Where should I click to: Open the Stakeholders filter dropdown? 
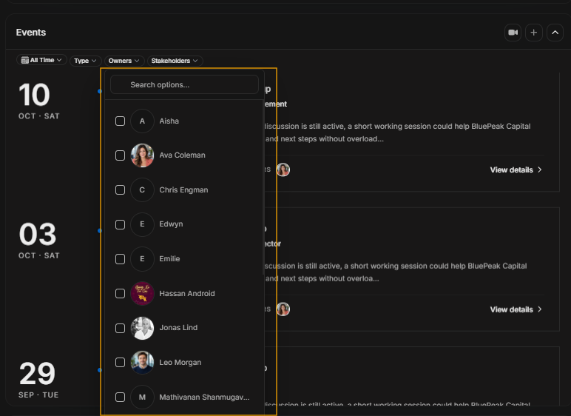tap(175, 61)
